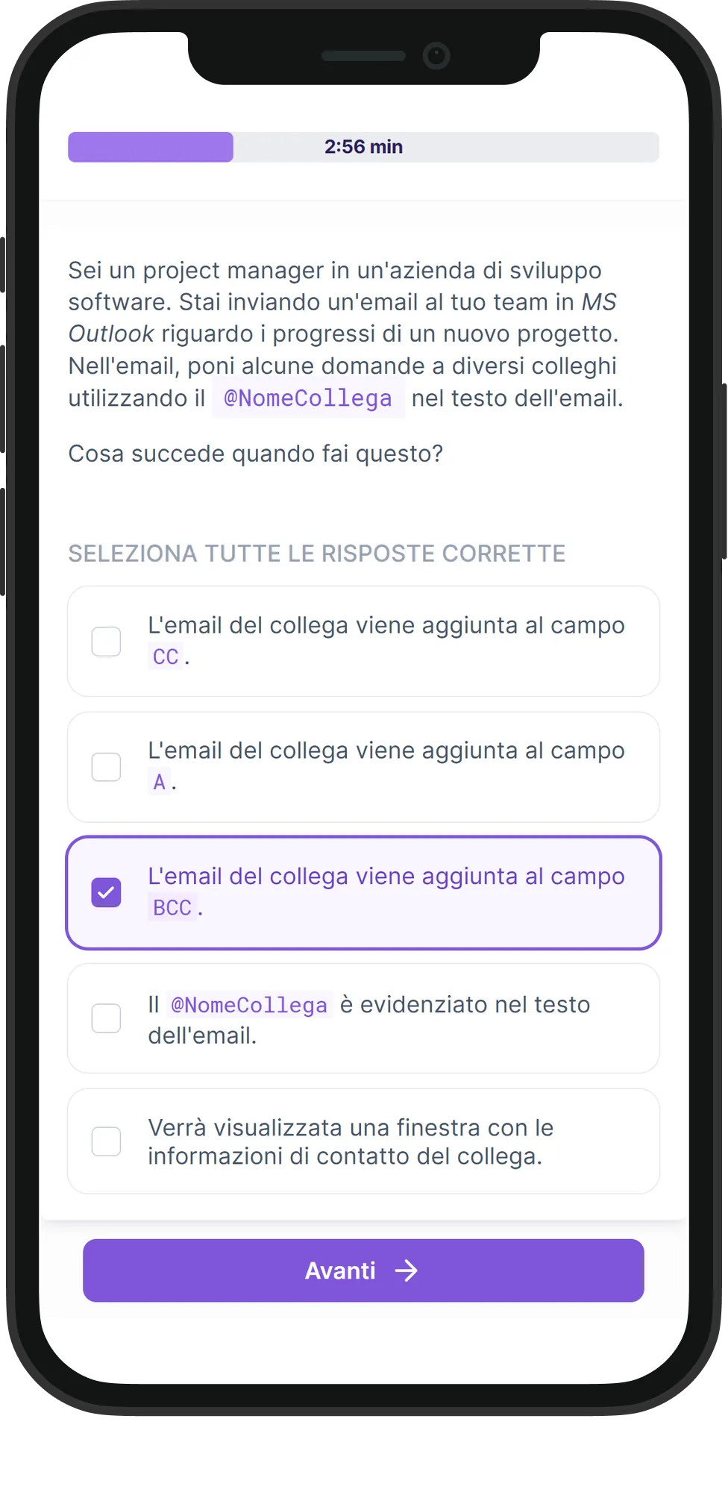This screenshot has width=728, height=1495.
Task: Check the 'campo A' answer checkbox
Action: (x=106, y=767)
